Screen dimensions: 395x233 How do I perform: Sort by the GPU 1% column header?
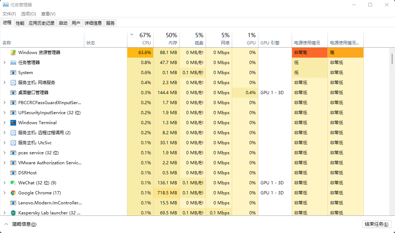coord(245,39)
